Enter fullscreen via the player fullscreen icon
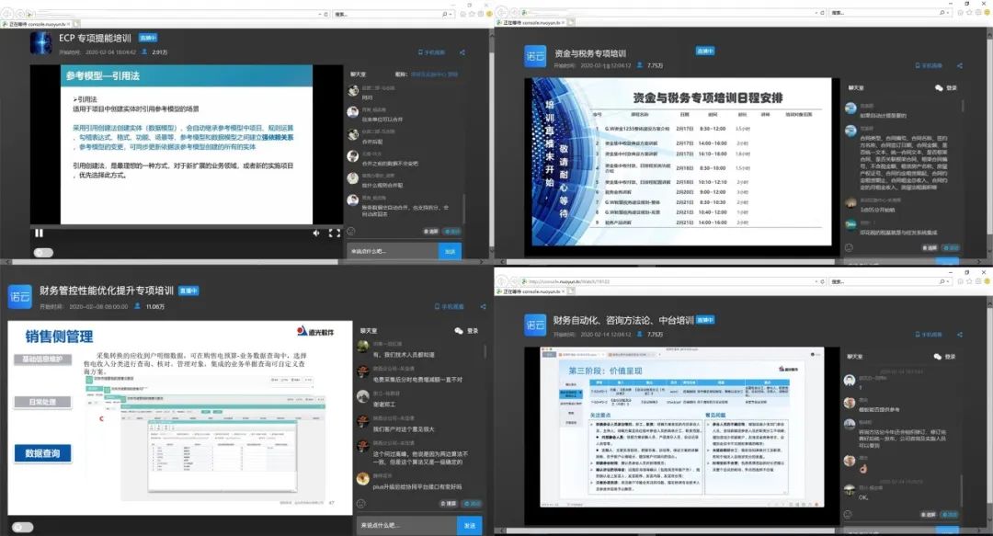The image size is (993, 536). pyautogui.click(x=334, y=233)
